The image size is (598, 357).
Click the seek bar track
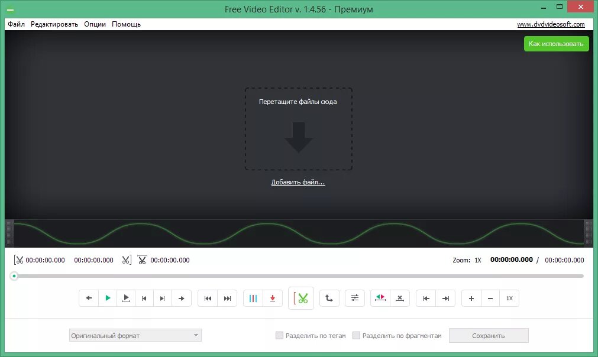coord(299,276)
